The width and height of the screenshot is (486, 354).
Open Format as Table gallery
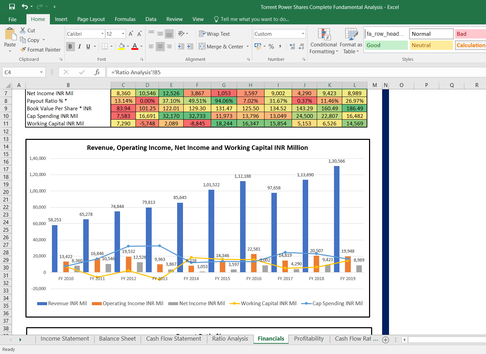[351, 41]
